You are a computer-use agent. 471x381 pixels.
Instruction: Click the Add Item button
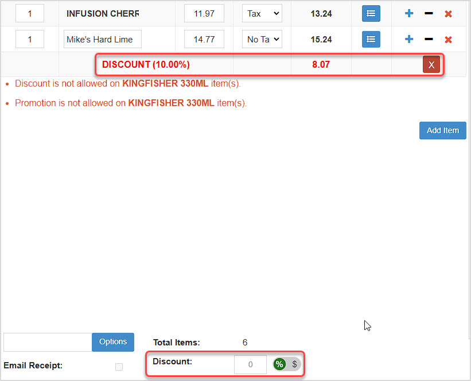(442, 130)
